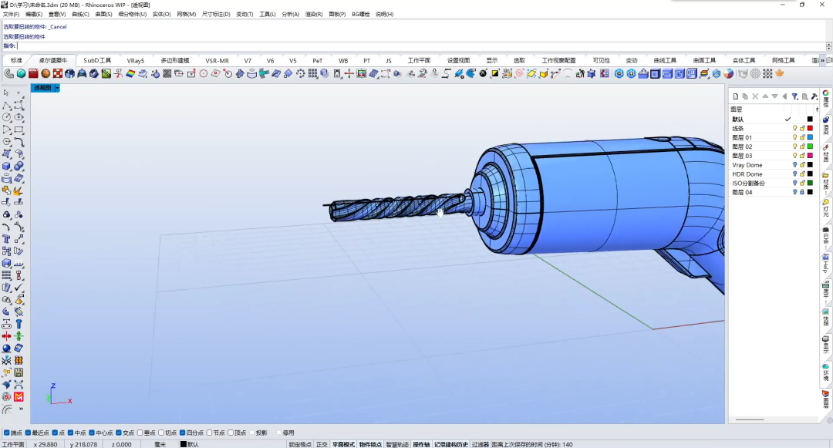The height and width of the screenshot is (448, 833).
Task: Click the orange sphere icon in top toolbar
Action: [x=46, y=74]
